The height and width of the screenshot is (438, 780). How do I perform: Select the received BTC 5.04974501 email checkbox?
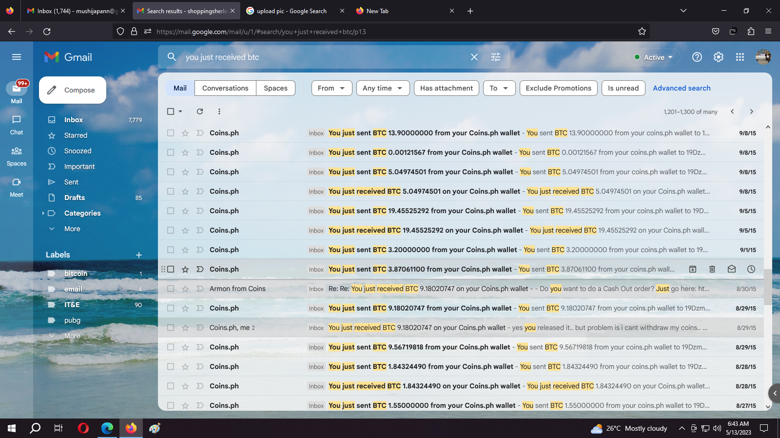tap(171, 191)
